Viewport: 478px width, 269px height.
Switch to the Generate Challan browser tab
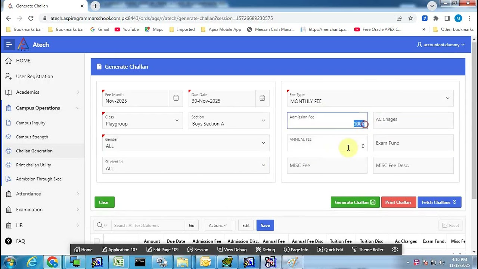coord(45,6)
